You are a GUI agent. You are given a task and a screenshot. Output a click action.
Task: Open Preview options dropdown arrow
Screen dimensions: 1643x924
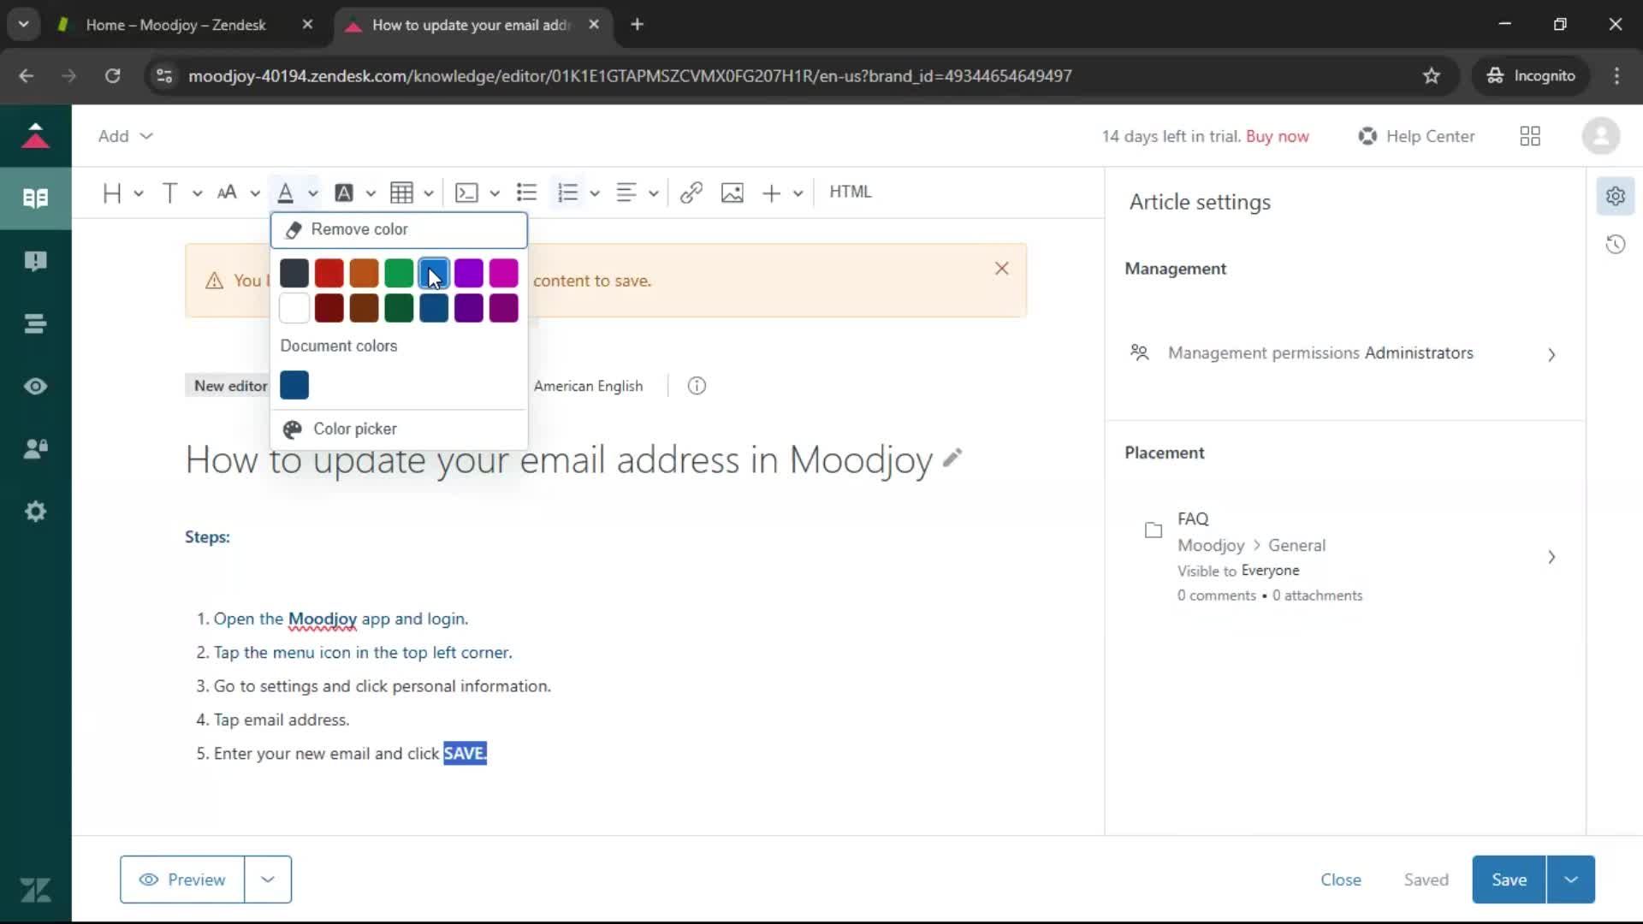[x=268, y=880]
